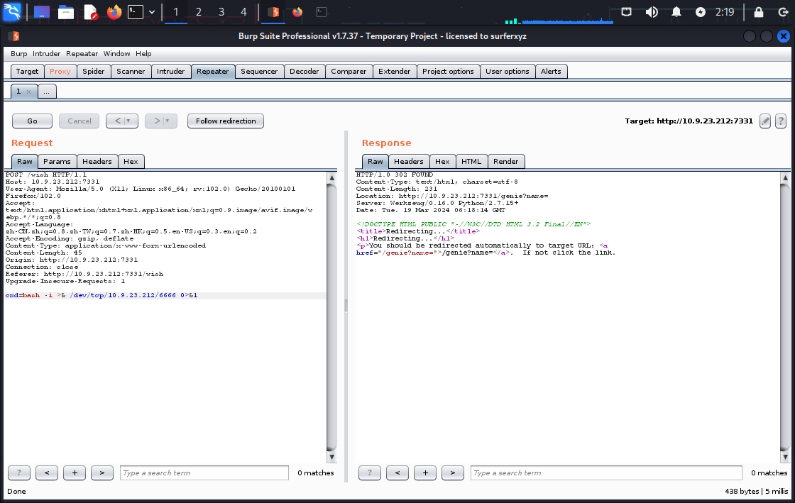Viewport: 795px width, 503px height.
Task: Open the forward history dropdown arrow
Action: (168, 121)
